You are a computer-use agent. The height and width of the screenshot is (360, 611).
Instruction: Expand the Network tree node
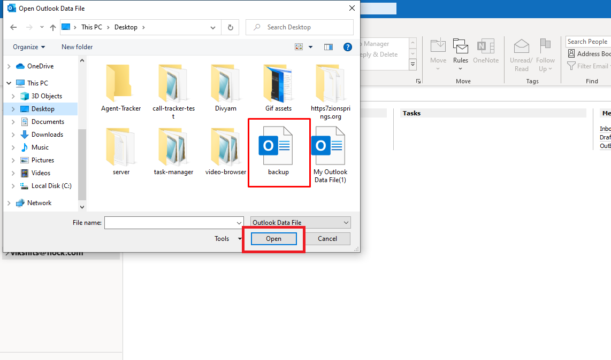(9, 203)
